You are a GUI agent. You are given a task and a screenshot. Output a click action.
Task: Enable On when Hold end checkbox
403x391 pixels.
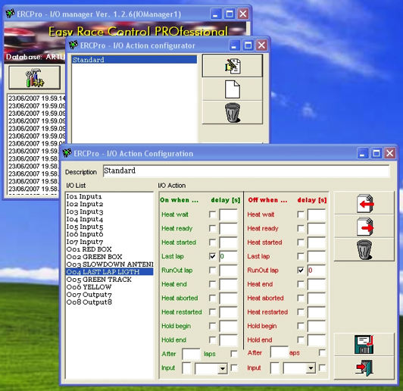click(x=213, y=339)
